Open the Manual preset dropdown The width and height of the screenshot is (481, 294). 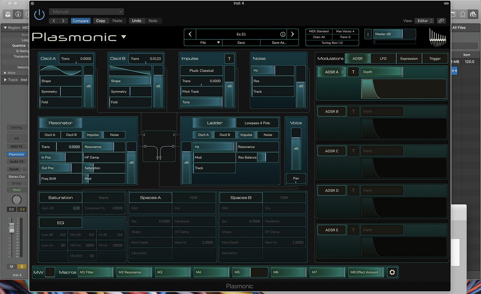point(86,12)
